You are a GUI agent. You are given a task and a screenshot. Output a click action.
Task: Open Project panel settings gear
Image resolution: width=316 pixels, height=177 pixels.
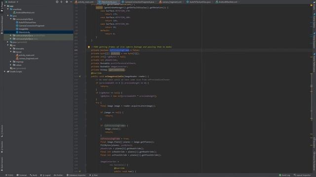coord(67,2)
